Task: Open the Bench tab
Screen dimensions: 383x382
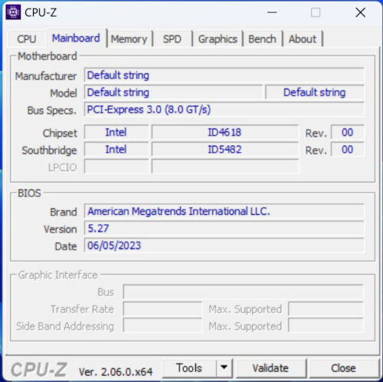Action: tap(262, 39)
